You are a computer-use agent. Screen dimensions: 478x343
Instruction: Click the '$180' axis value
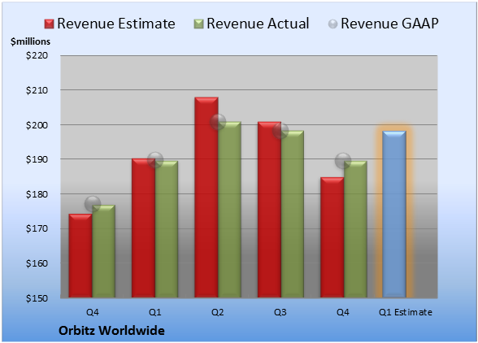37,194
